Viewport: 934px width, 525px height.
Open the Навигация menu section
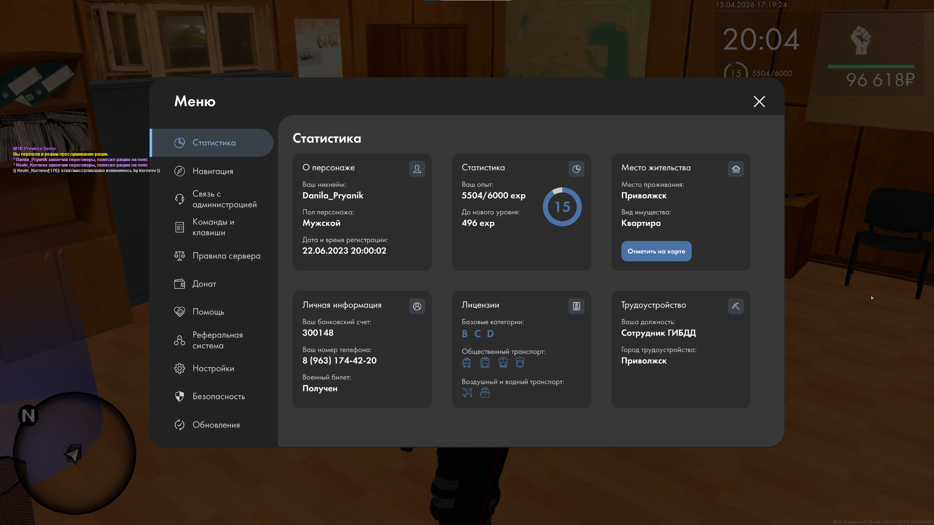(213, 171)
